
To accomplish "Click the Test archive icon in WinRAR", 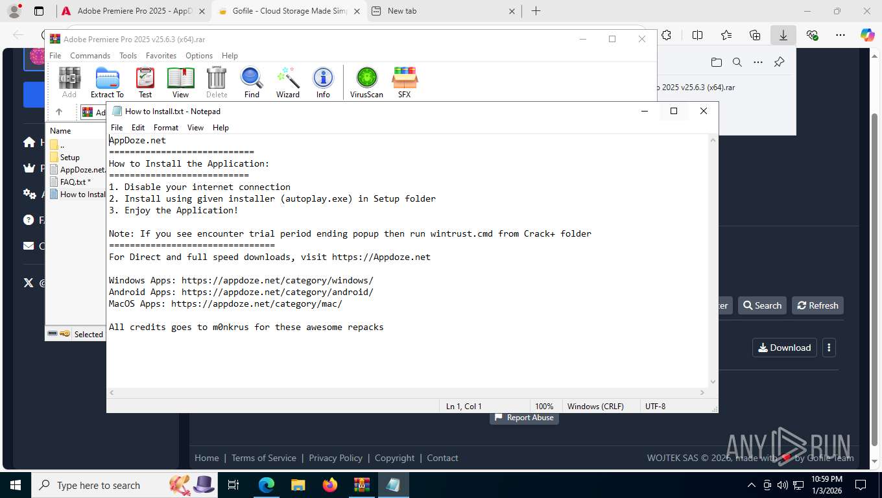I will pyautogui.click(x=145, y=82).
